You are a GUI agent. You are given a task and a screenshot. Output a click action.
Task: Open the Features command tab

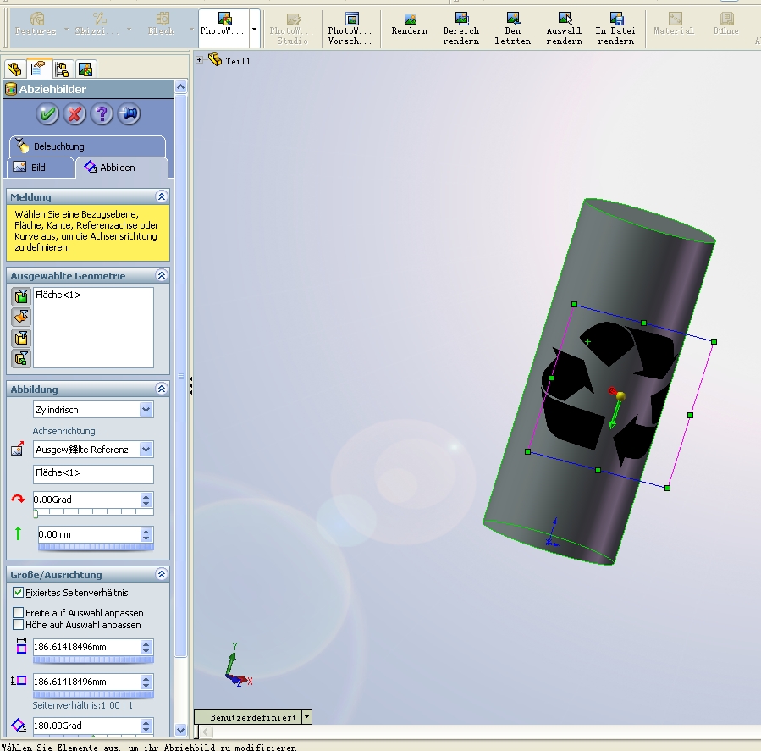coord(36,25)
